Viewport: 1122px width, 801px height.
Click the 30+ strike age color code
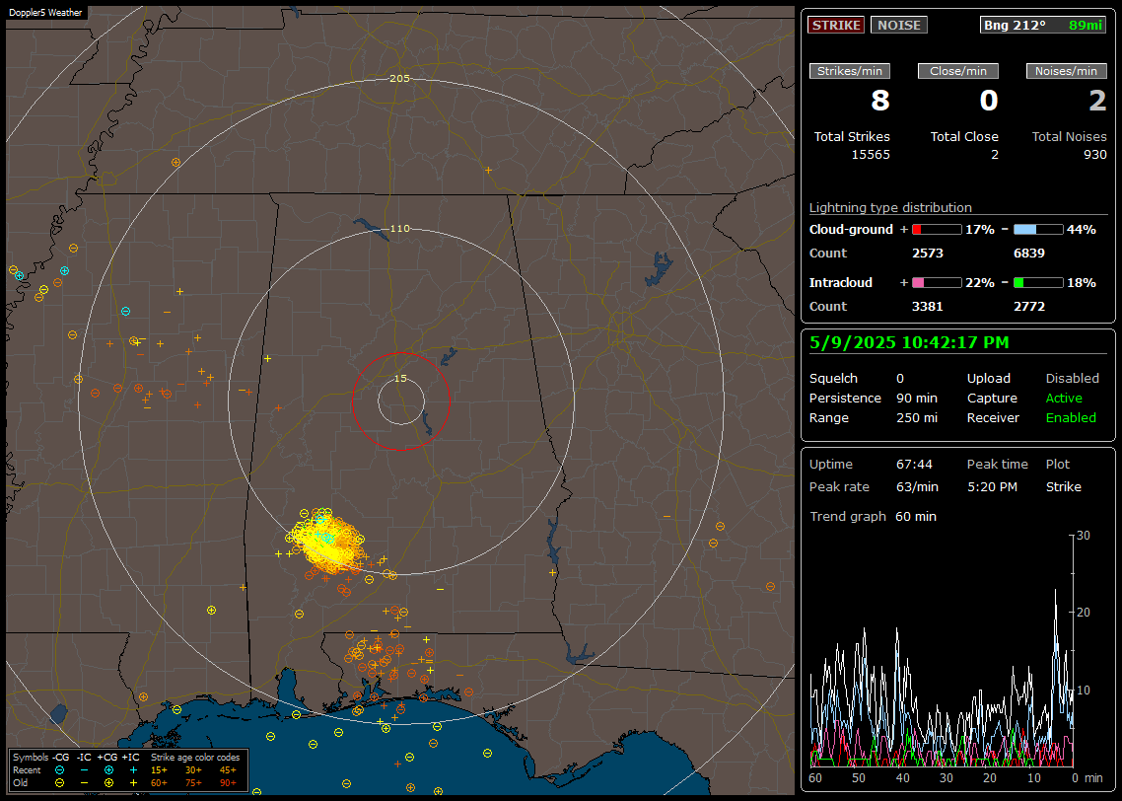pyautogui.click(x=193, y=770)
